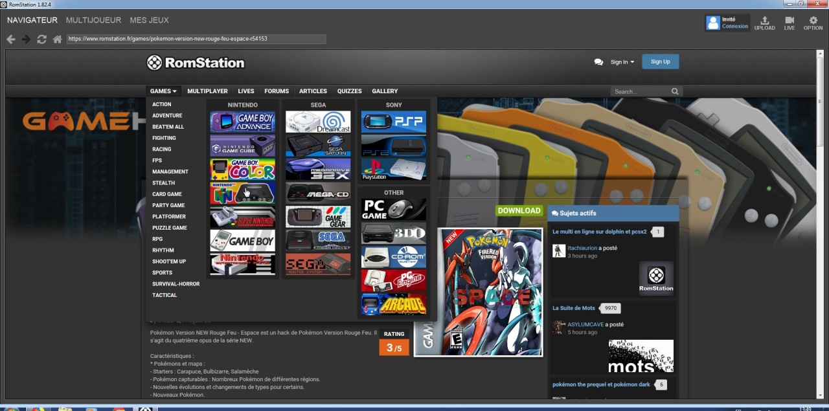The image size is (829, 411).
Task: Select the Game Boy Advance console tile
Action: tap(242, 120)
